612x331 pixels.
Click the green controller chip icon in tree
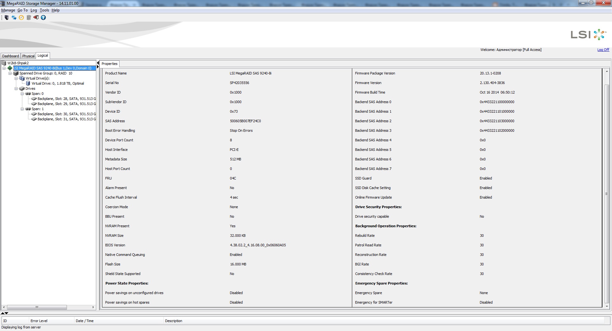[10, 68]
